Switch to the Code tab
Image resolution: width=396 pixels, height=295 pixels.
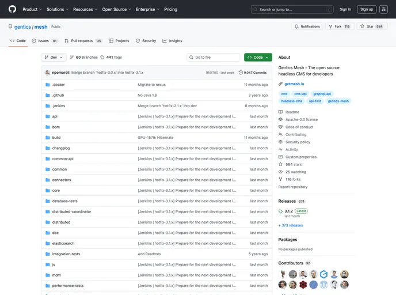(x=18, y=41)
